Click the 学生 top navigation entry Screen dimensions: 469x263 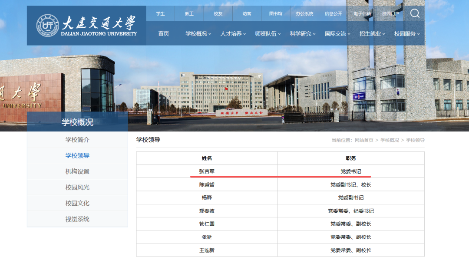click(160, 13)
